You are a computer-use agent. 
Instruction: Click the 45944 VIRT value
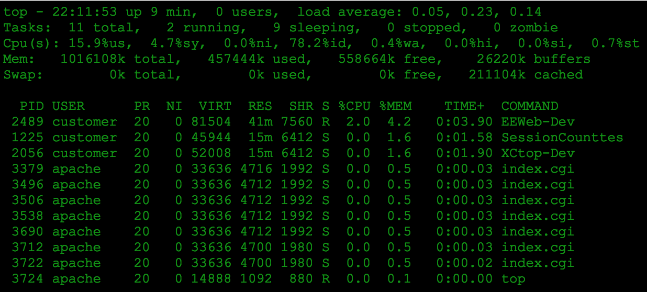(x=211, y=137)
